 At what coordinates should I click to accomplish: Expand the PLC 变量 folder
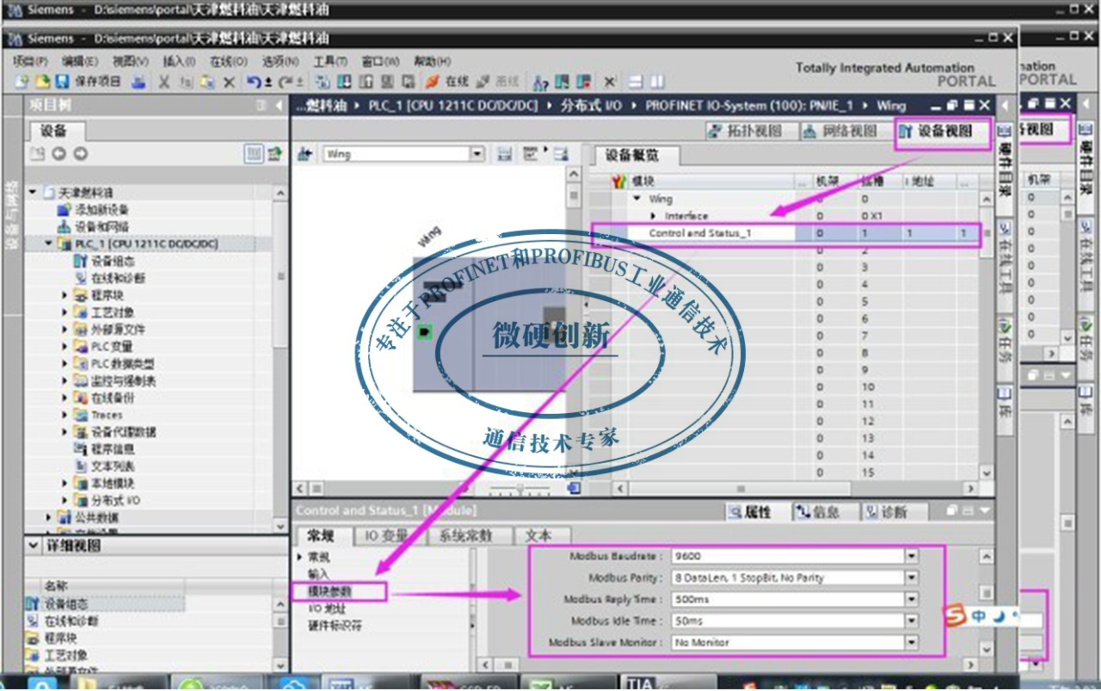point(65,347)
